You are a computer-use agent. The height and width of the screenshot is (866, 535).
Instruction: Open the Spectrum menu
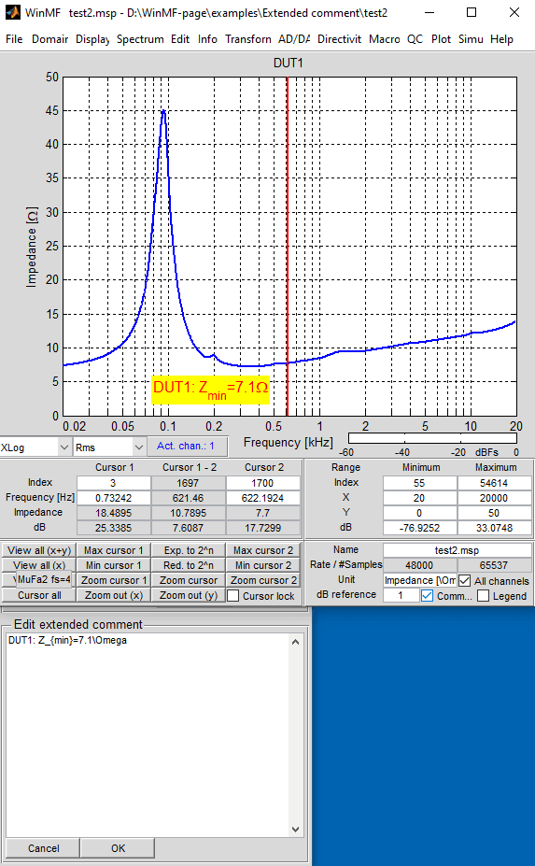[x=140, y=39]
